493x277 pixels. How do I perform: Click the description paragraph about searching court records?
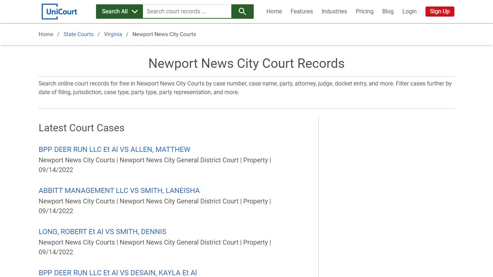click(247, 88)
